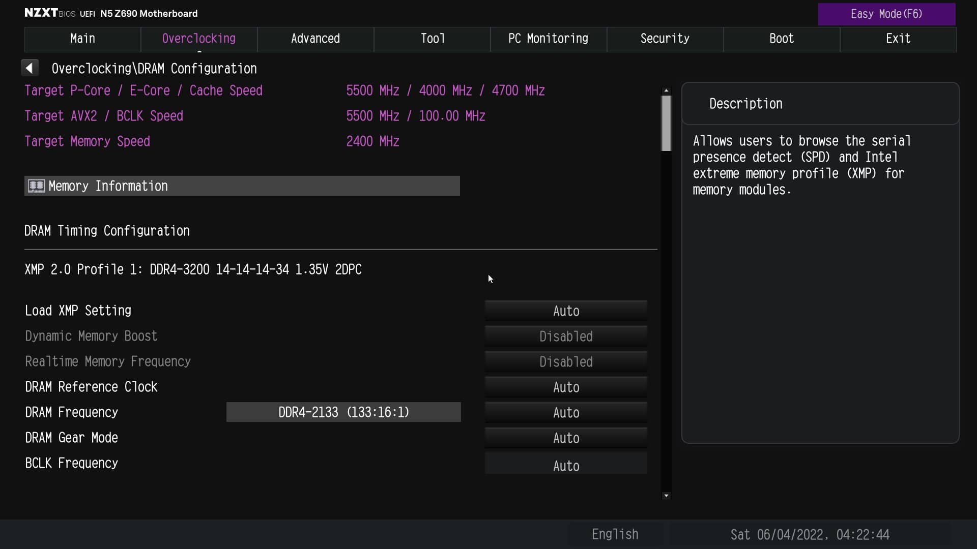Open the Realtime Memory Frequency Disabled dropdown
Viewport: 977px width, 549px height.
coord(566,361)
